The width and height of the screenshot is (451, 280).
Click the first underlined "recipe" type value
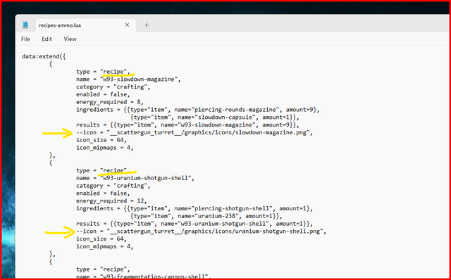(x=115, y=72)
